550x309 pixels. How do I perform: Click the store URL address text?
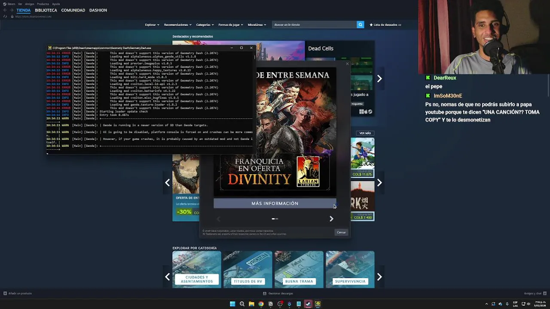(34, 16)
